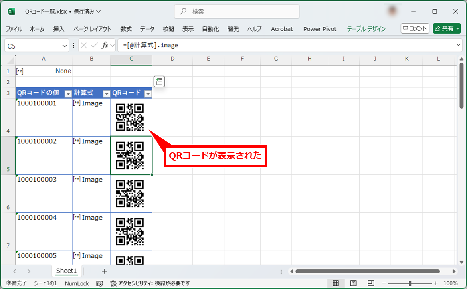Select the Sheet1 tab

tap(66, 271)
